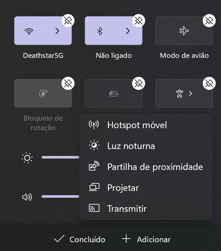221x251 pixels.
Task: Choose Luz noturna in the add menu
Action: pos(131,146)
